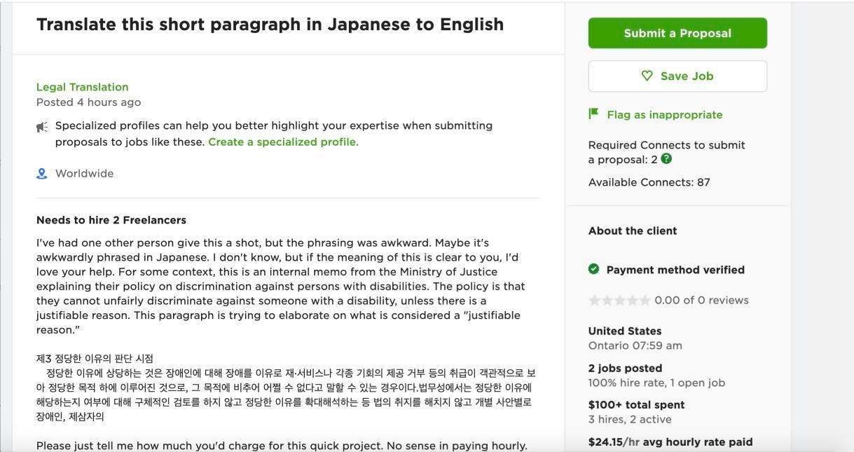
Task: Click the avg hourly rate paid stat
Action: [670, 441]
